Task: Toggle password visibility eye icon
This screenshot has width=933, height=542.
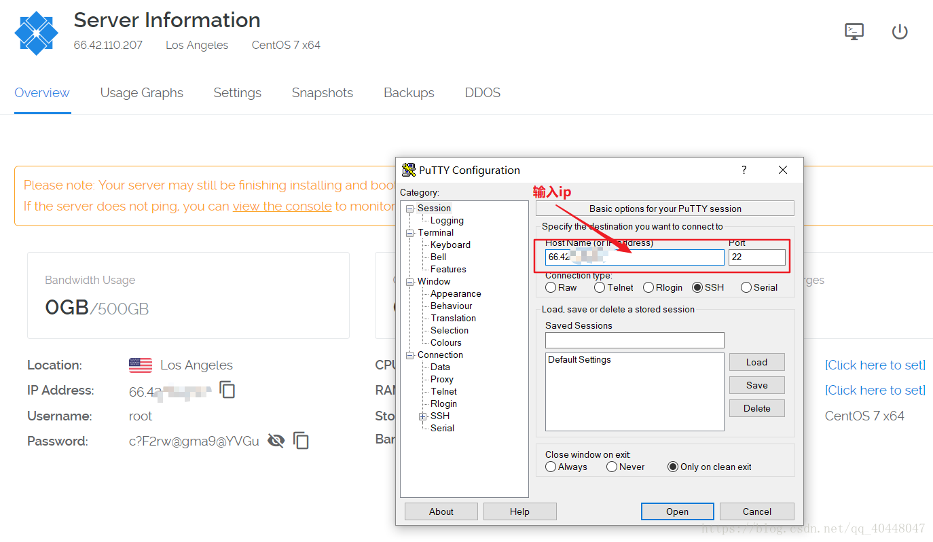Action: click(x=276, y=441)
